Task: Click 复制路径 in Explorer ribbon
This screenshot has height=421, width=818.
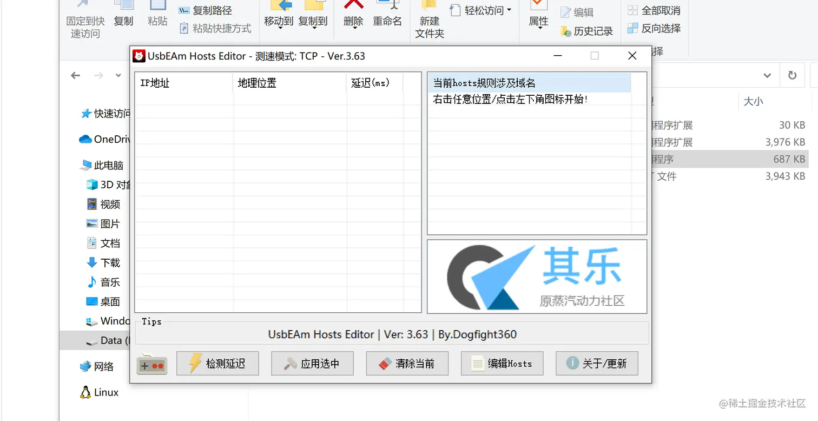Action: click(206, 10)
